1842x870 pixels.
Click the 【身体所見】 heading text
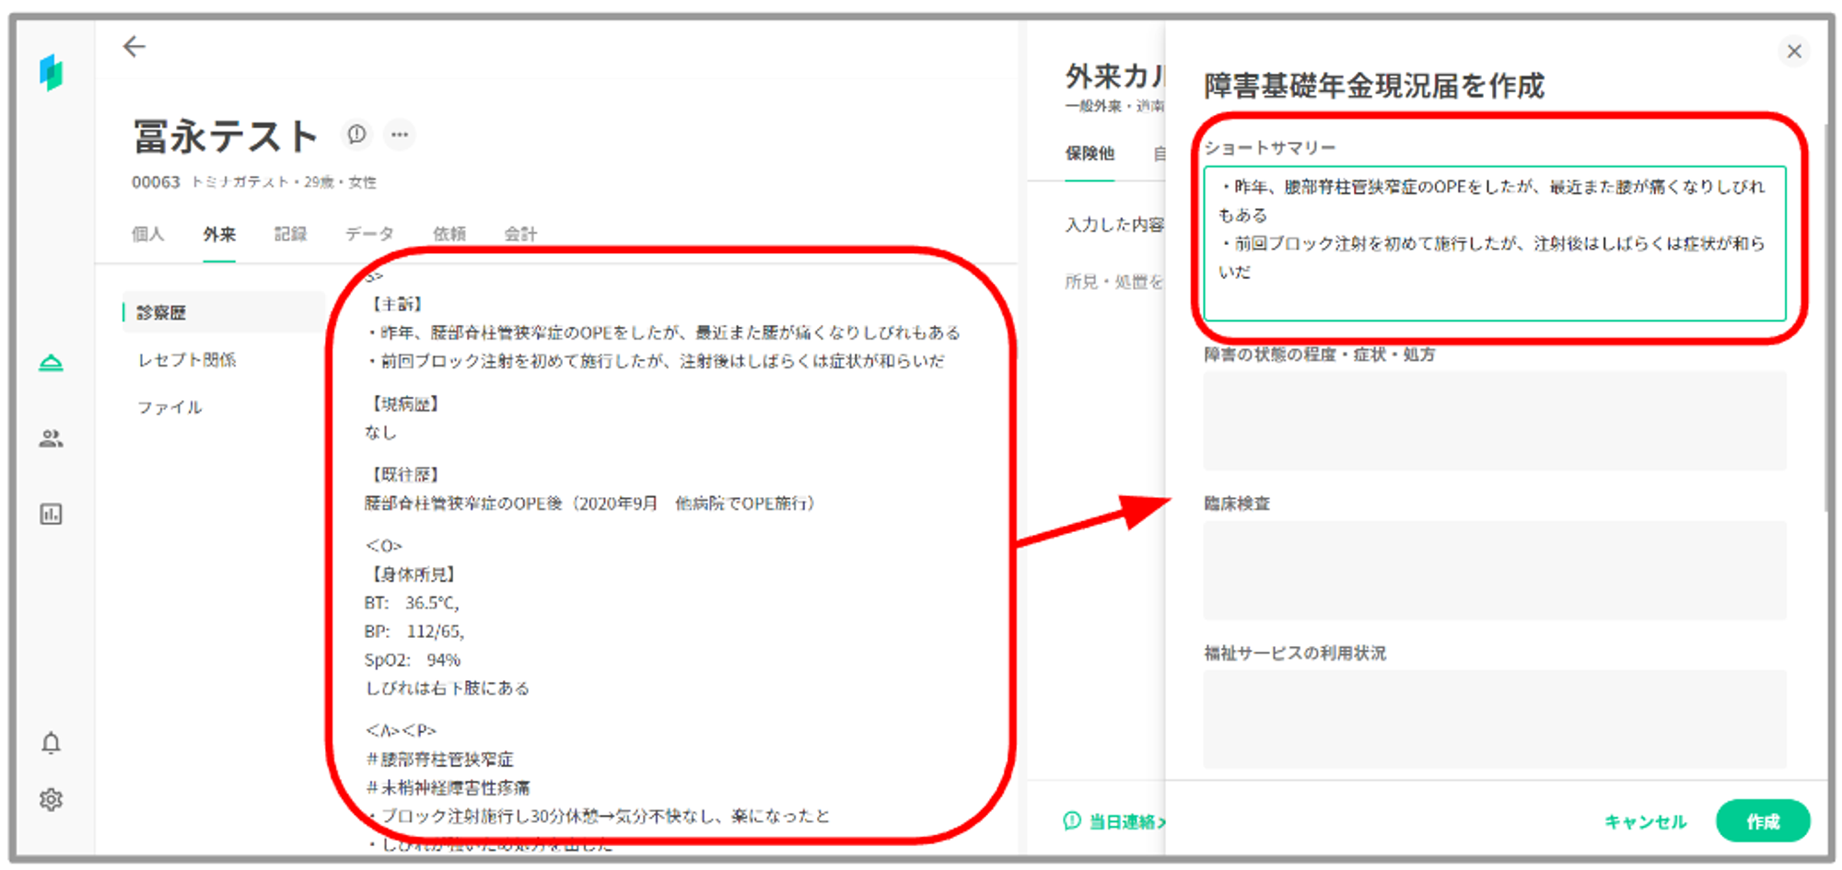[x=414, y=574]
